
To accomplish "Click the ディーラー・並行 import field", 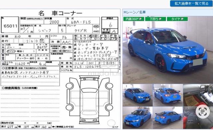I will point(26,58).
